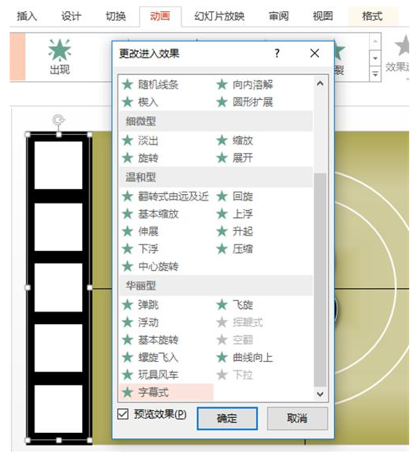Select the 下浮 effect
Viewport: 418px width, 452px height.
140,248
